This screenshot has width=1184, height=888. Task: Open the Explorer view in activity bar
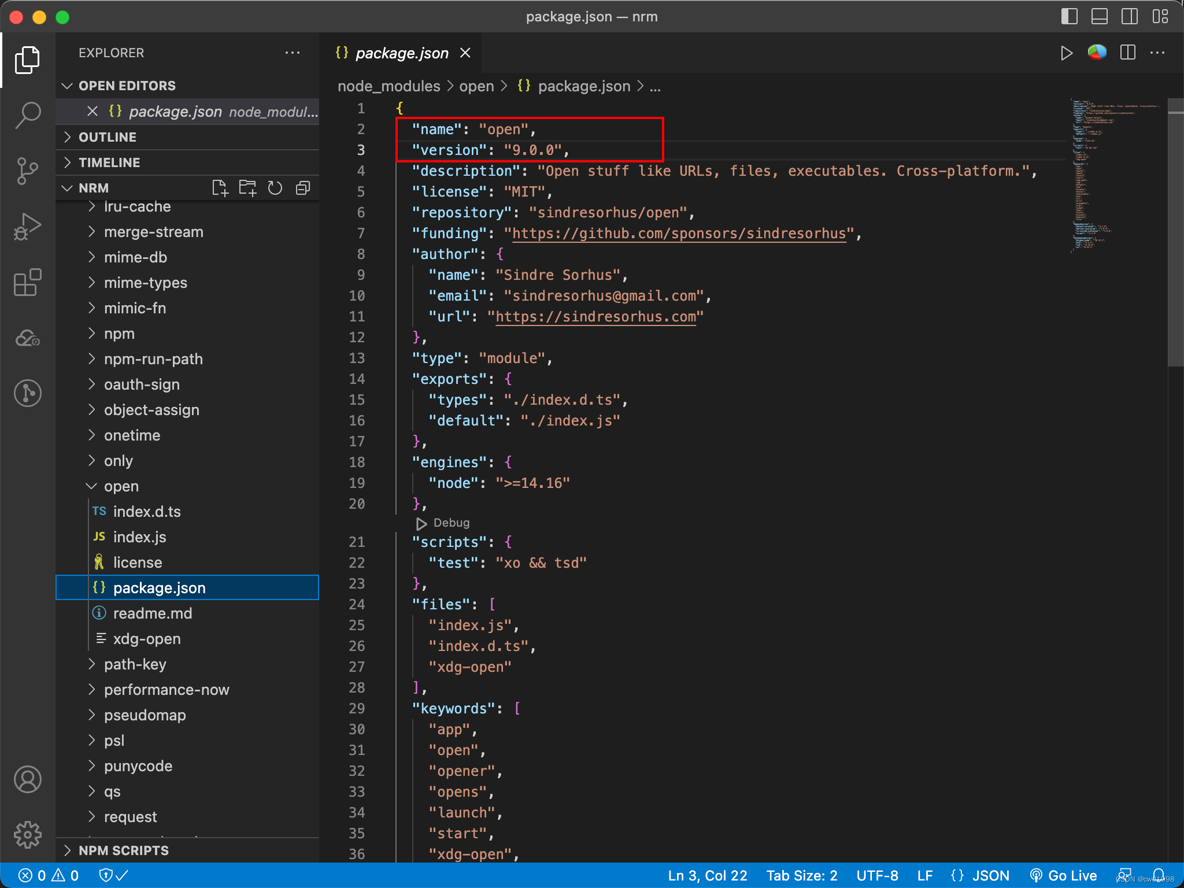click(x=27, y=60)
